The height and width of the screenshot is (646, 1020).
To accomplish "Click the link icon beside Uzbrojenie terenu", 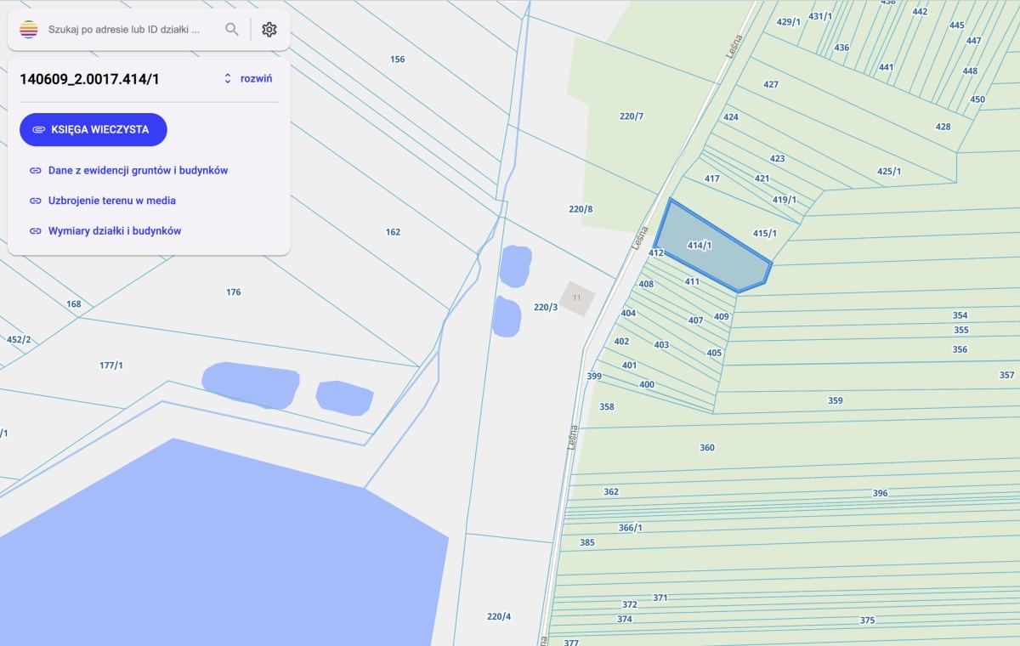I will 36,201.
